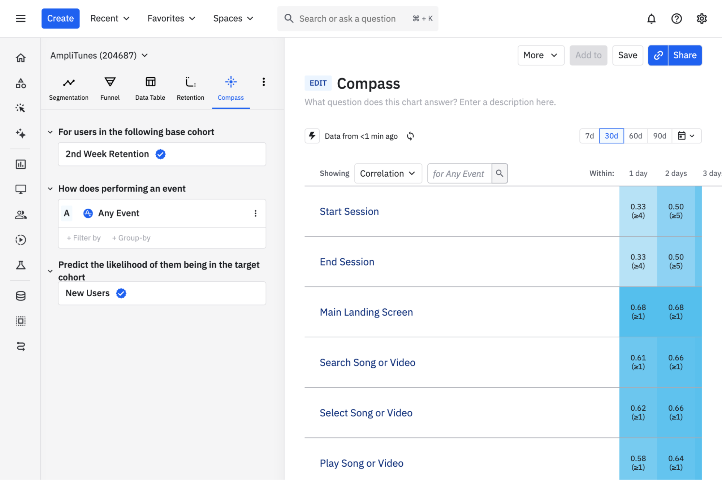Select the 7d date range

(589, 136)
